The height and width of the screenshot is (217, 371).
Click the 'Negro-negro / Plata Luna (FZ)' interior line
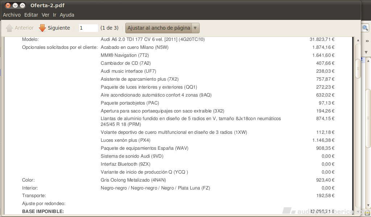tap(155, 188)
